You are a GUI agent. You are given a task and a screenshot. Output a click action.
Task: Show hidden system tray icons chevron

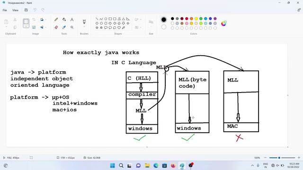click(x=252, y=165)
